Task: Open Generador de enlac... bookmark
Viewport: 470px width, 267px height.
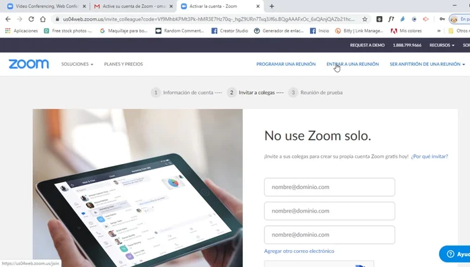Action: click(279, 30)
